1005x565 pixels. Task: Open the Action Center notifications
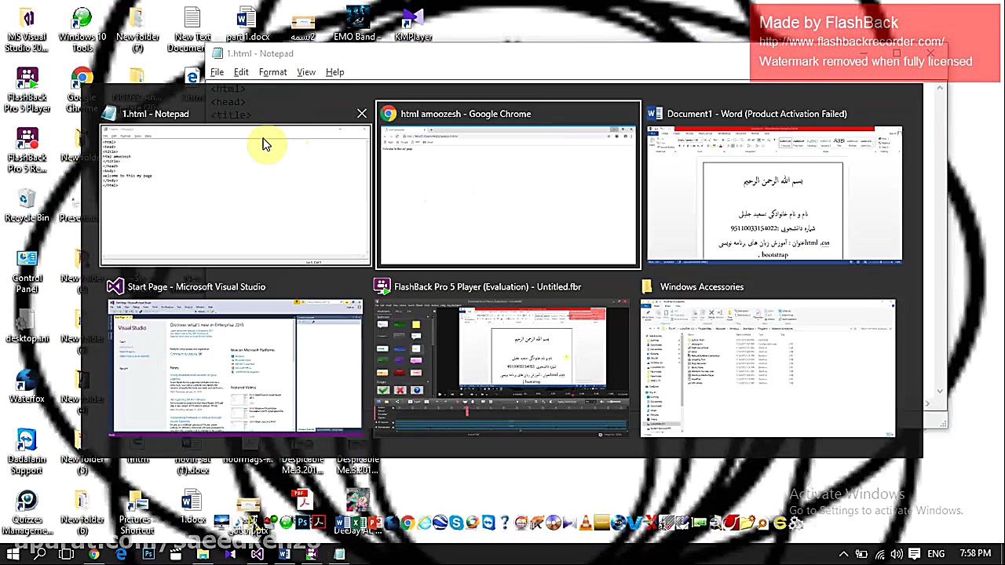click(914, 554)
